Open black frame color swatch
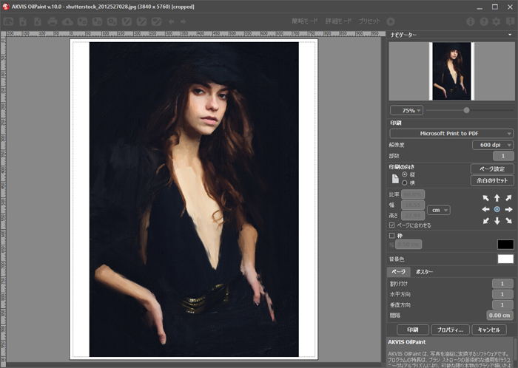518x368 pixels. pos(505,245)
